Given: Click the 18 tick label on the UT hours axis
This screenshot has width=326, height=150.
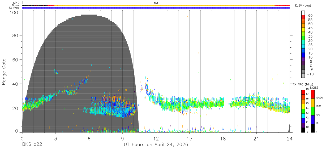Looking at the screenshot, I should [223, 138].
